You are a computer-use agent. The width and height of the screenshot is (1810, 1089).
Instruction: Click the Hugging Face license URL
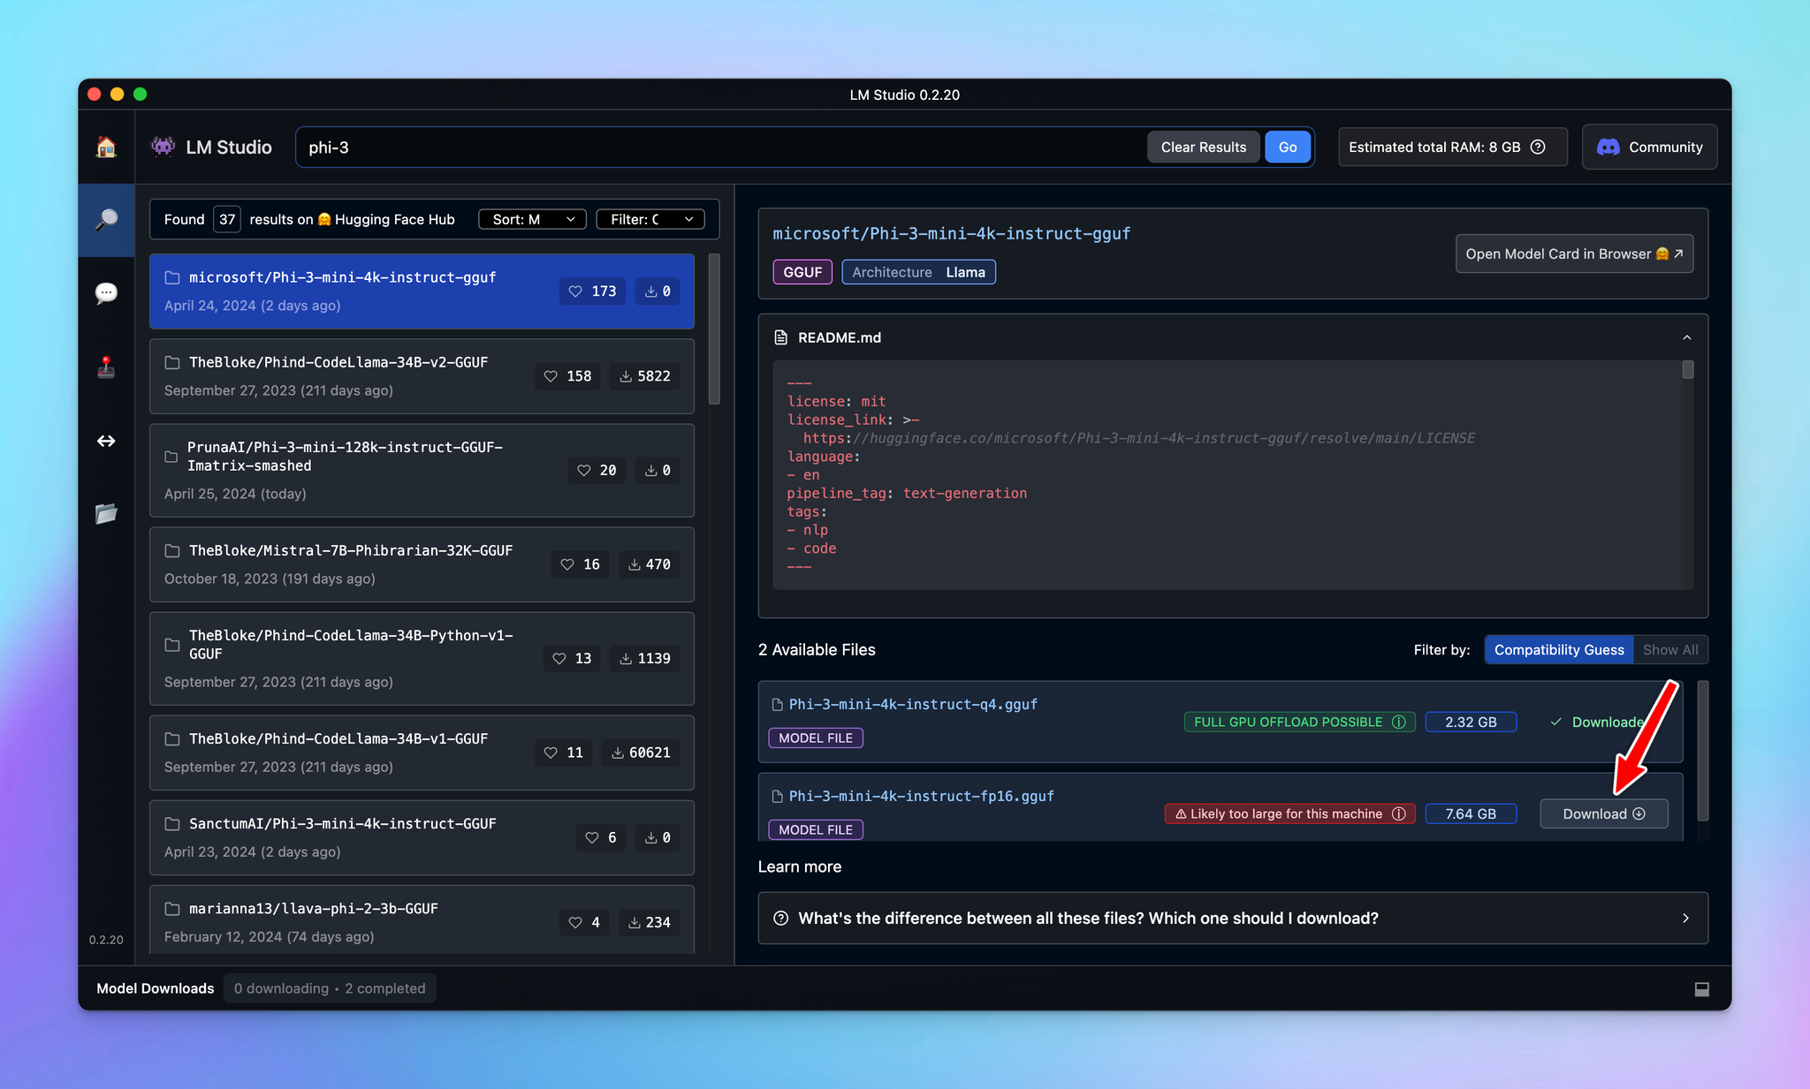pyautogui.click(x=1138, y=438)
